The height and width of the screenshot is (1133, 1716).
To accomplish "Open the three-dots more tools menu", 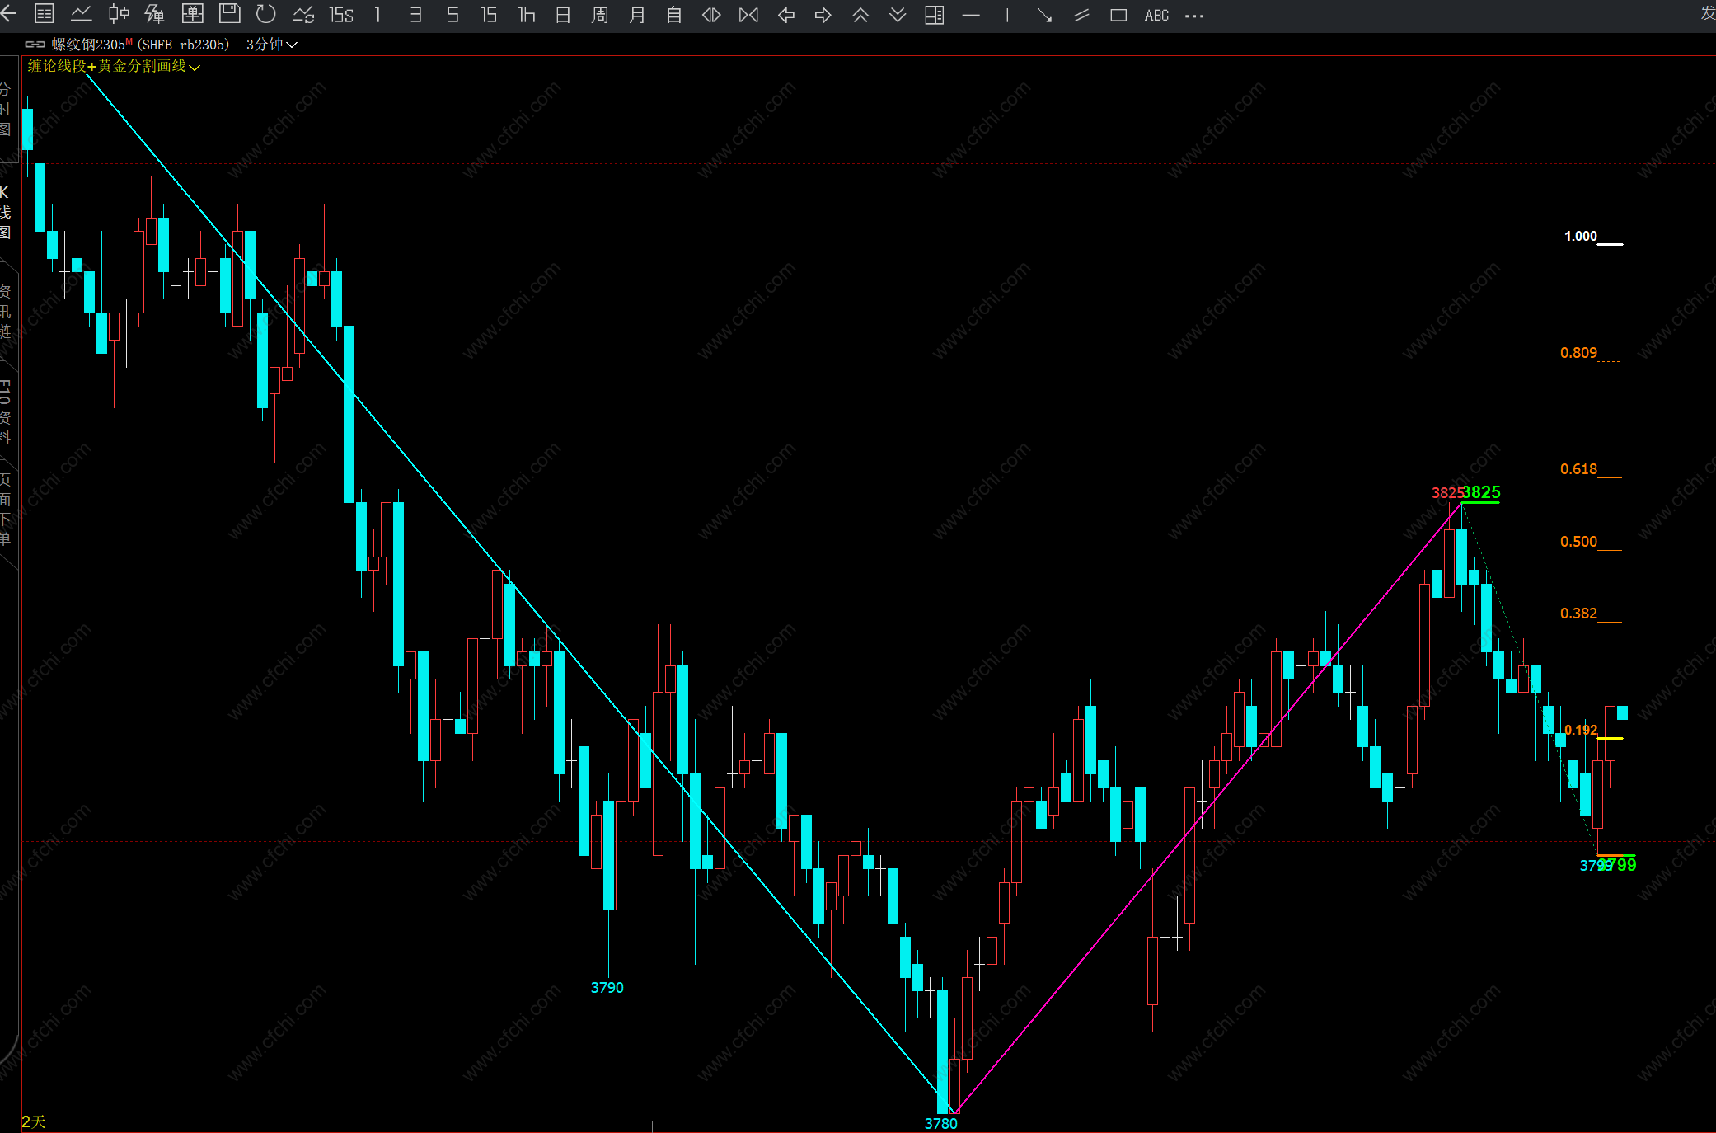I will (x=1194, y=16).
